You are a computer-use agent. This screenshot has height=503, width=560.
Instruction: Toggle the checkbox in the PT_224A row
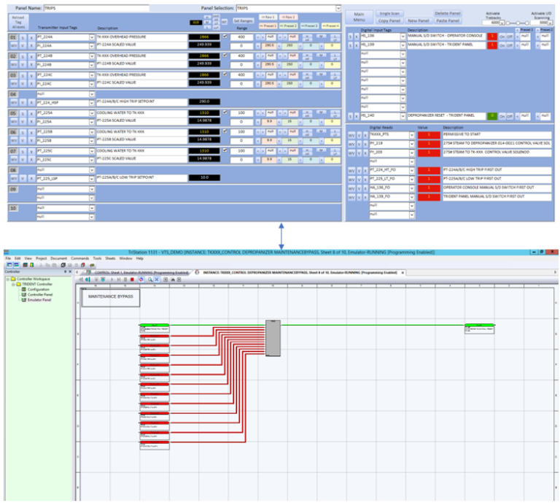[225, 37]
